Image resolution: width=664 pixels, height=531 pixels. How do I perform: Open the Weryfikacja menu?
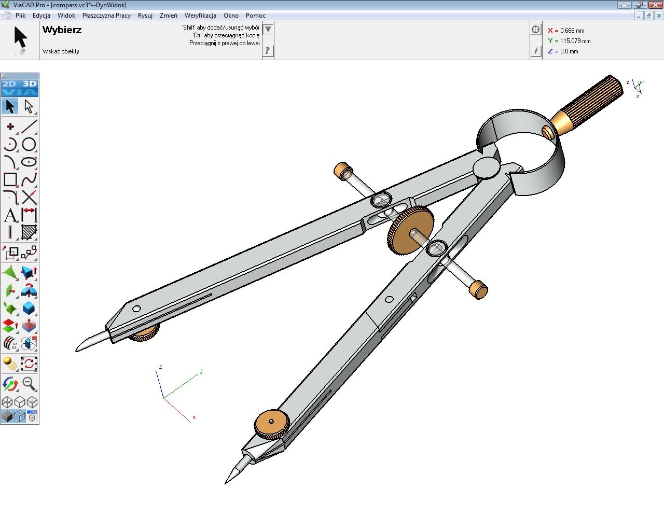[x=200, y=16]
